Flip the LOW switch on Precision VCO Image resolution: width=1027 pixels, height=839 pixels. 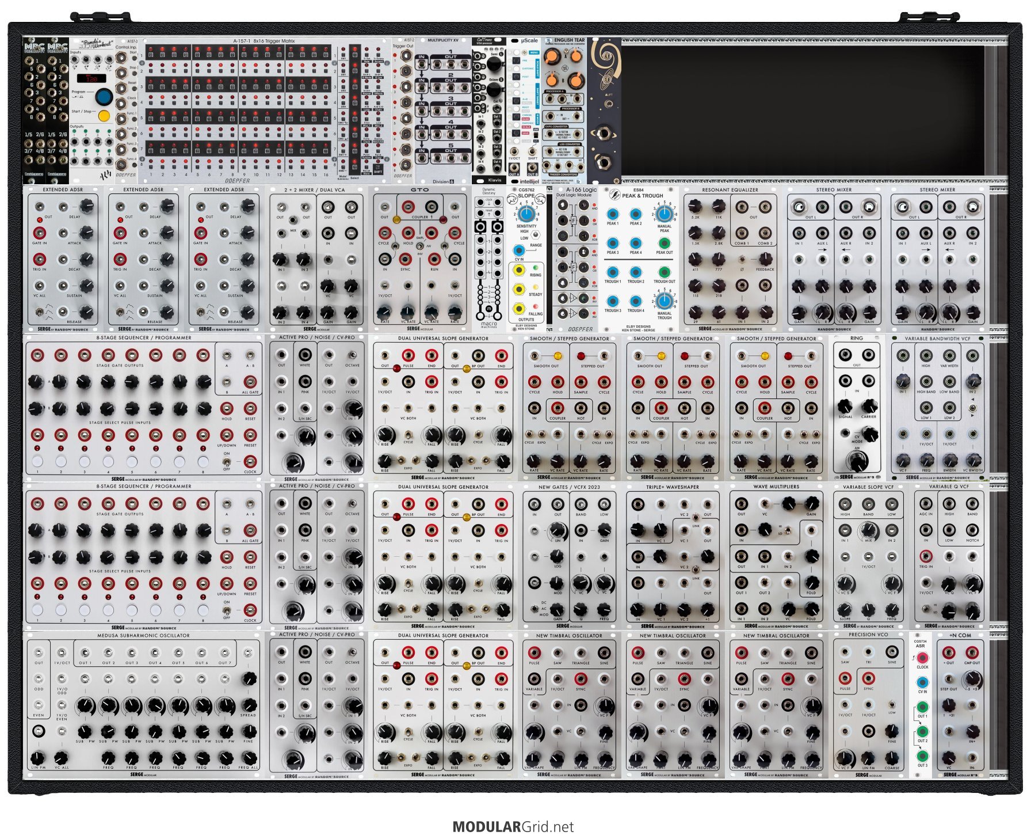[892, 705]
